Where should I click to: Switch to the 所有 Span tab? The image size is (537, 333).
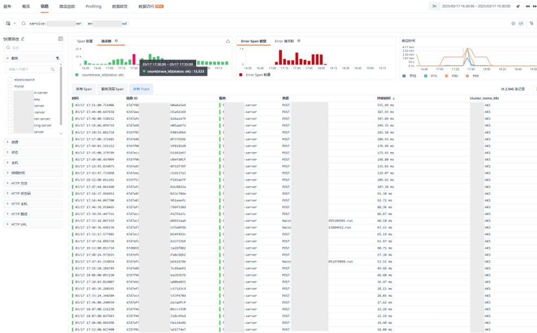point(84,89)
